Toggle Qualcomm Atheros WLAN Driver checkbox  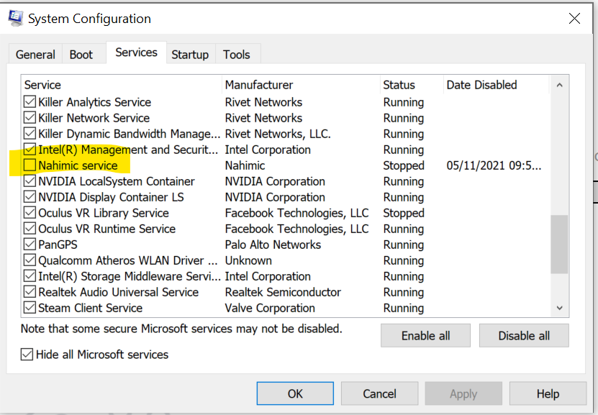tap(30, 260)
